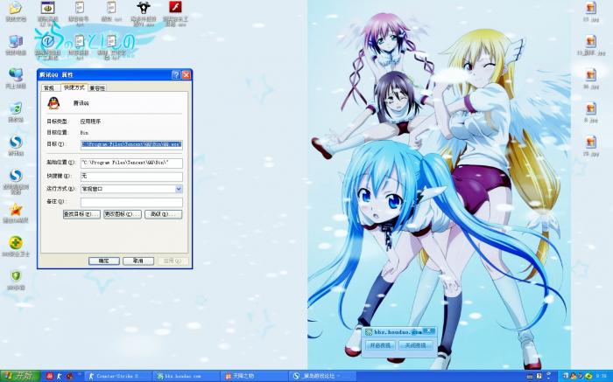Switch to the 常规 tab
The width and height of the screenshot is (613, 382).
[x=49, y=88]
